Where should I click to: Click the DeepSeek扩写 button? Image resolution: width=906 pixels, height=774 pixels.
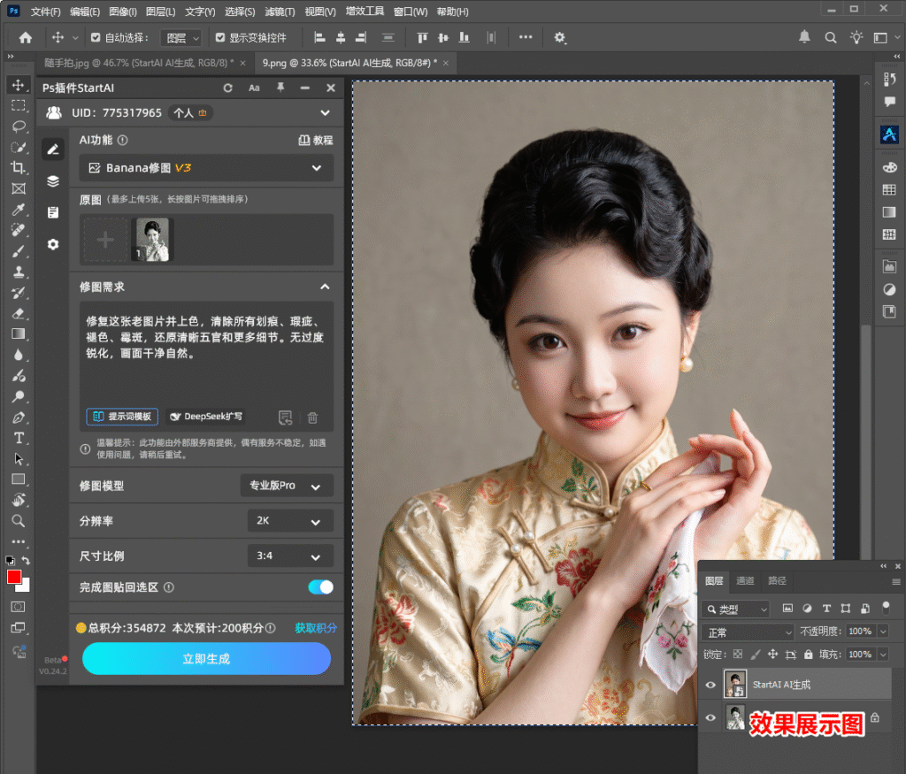(206, 417)
